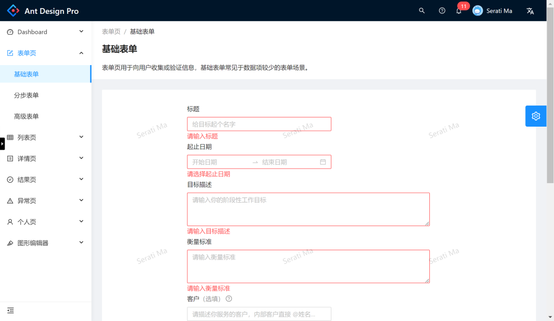Open the search icon in header

tap(422, 11)
